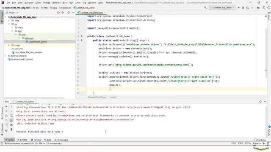This screenshot has width=271, height=152.
Task: Select Scratches and Consoles
Action: (x=22, y=59)
